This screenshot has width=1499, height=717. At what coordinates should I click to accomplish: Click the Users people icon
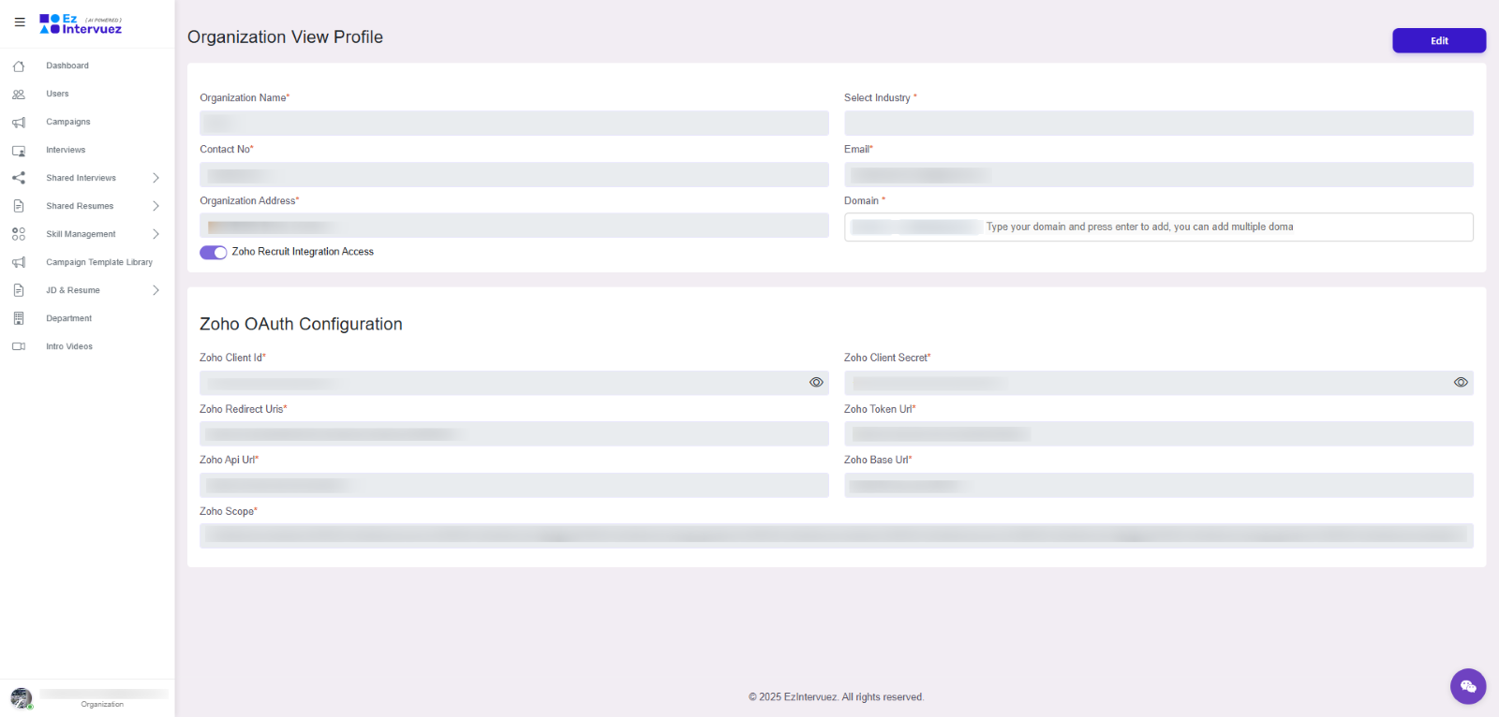pos(19,95)
